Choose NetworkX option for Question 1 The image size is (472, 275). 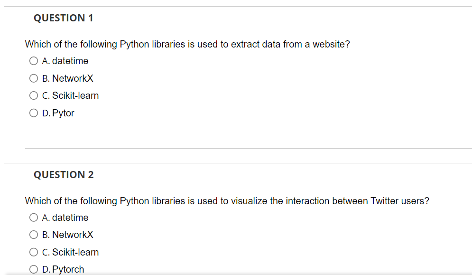(x=34, y=78)
